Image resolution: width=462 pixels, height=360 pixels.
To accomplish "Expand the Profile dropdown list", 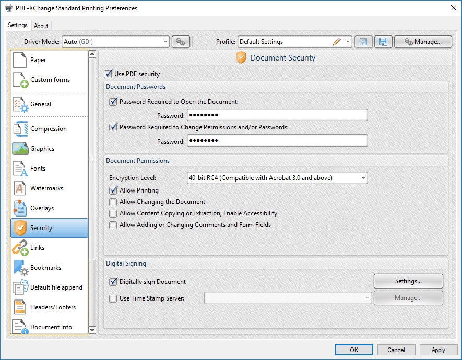I will [348, 42].
